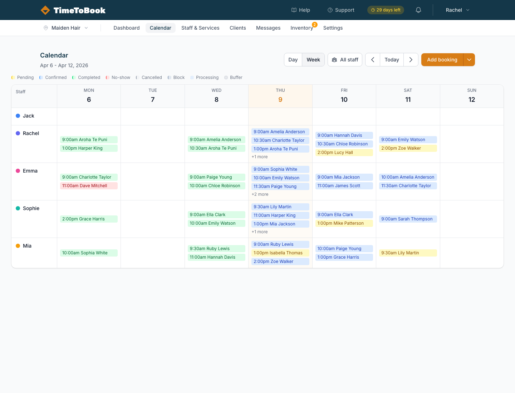This screenshot has height=393, width=515.
Task: Click the TimeToBook diamond logo
Action: pos(45,10)
